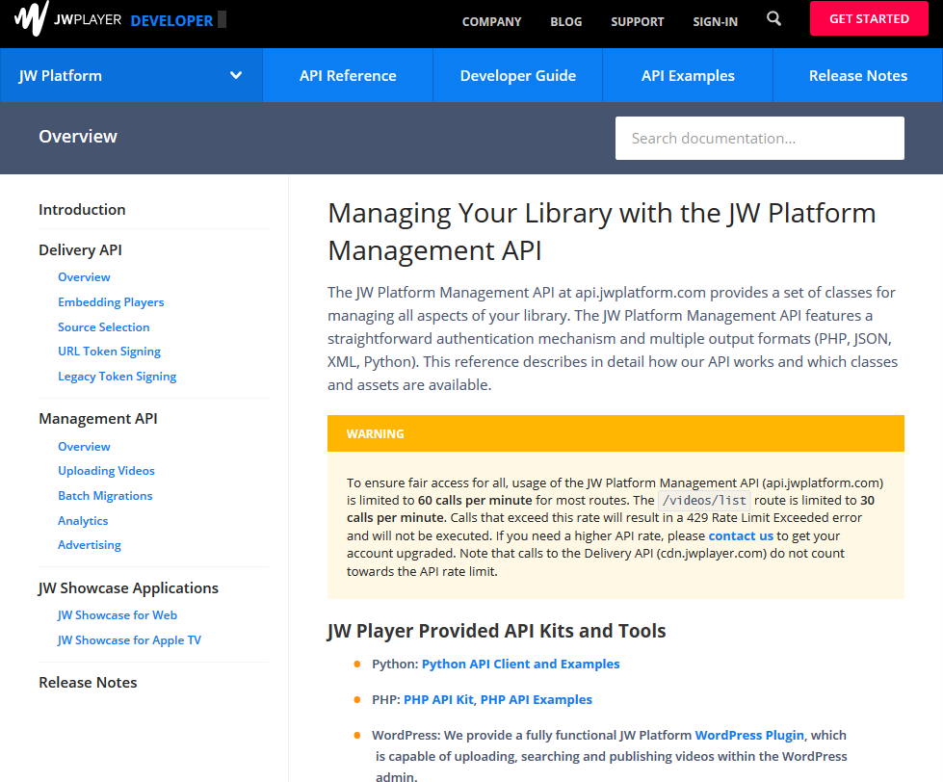
Task: Open the PHP API Kit link
Action: pyautogui.click(x=438, y=699)
